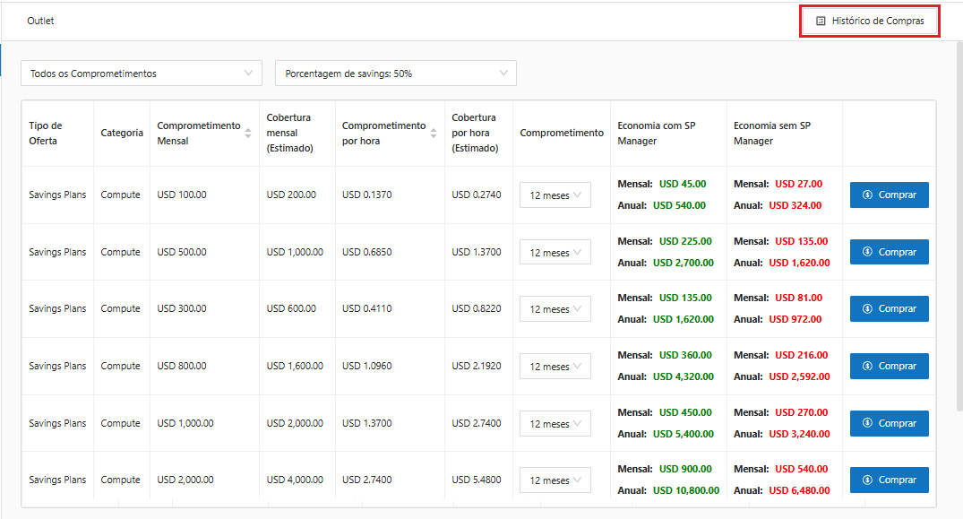Click Comprar for the USD 100.00 plan
The width and height of the screenshot is (963, 519).
[889, 195]
